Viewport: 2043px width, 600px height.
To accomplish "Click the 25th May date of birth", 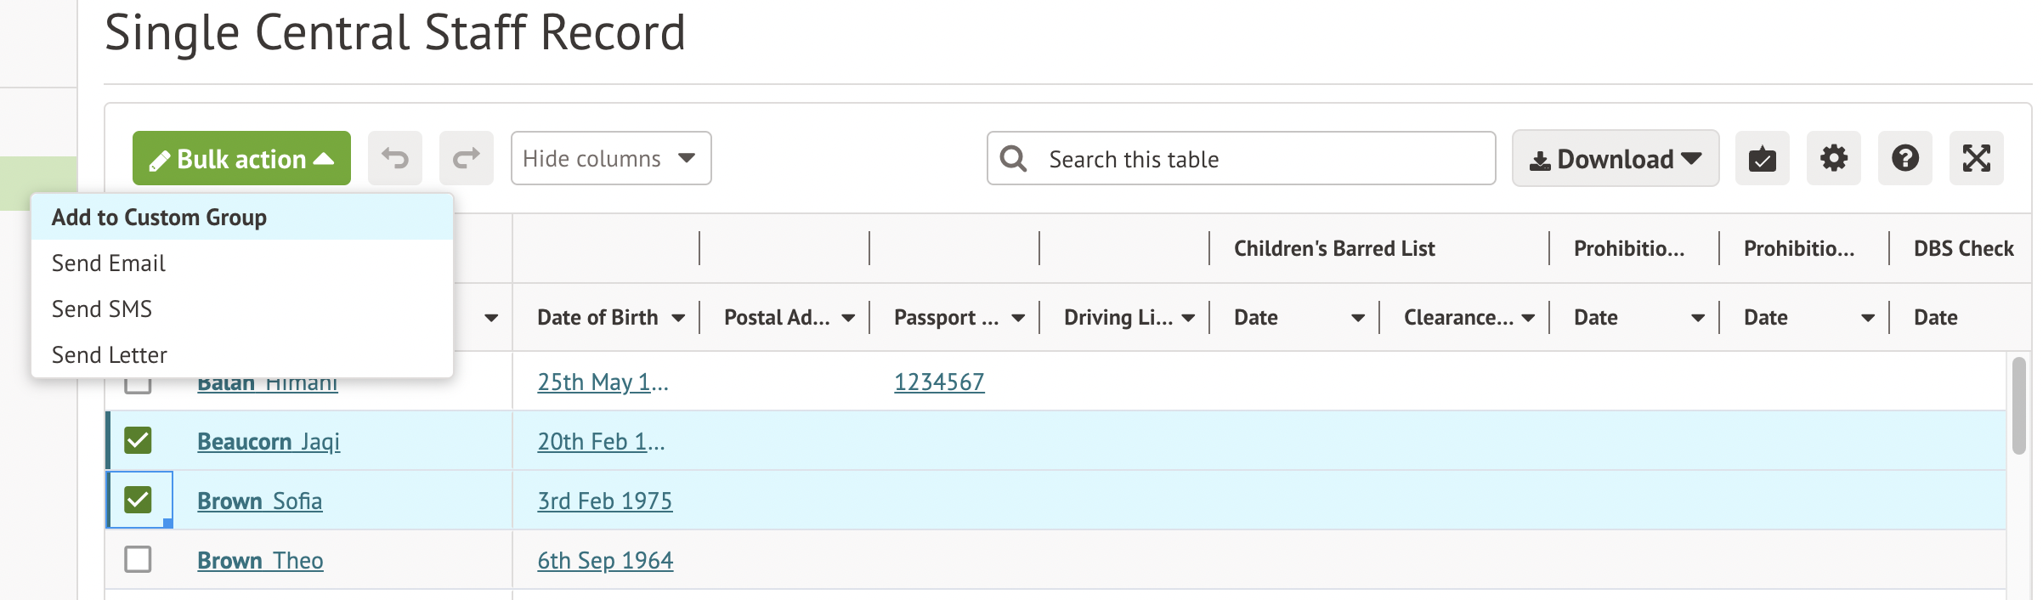I will (603, 382).
